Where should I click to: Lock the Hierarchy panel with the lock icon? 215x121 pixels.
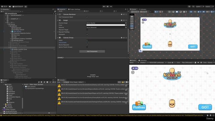[53, 9]
